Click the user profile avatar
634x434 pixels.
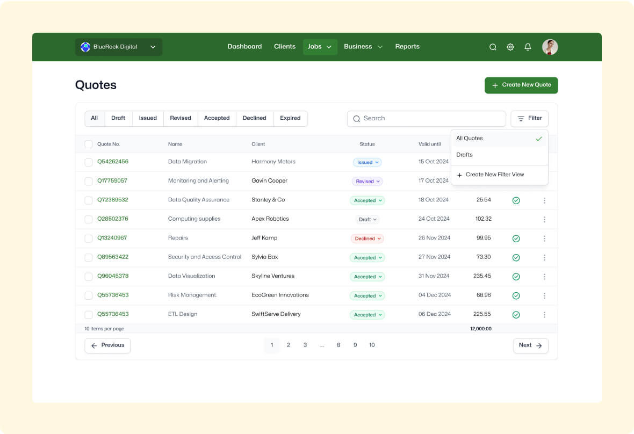(550, 47)
